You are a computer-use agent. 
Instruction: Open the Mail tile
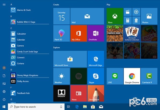pyautogui.click(x=87, y=16)
